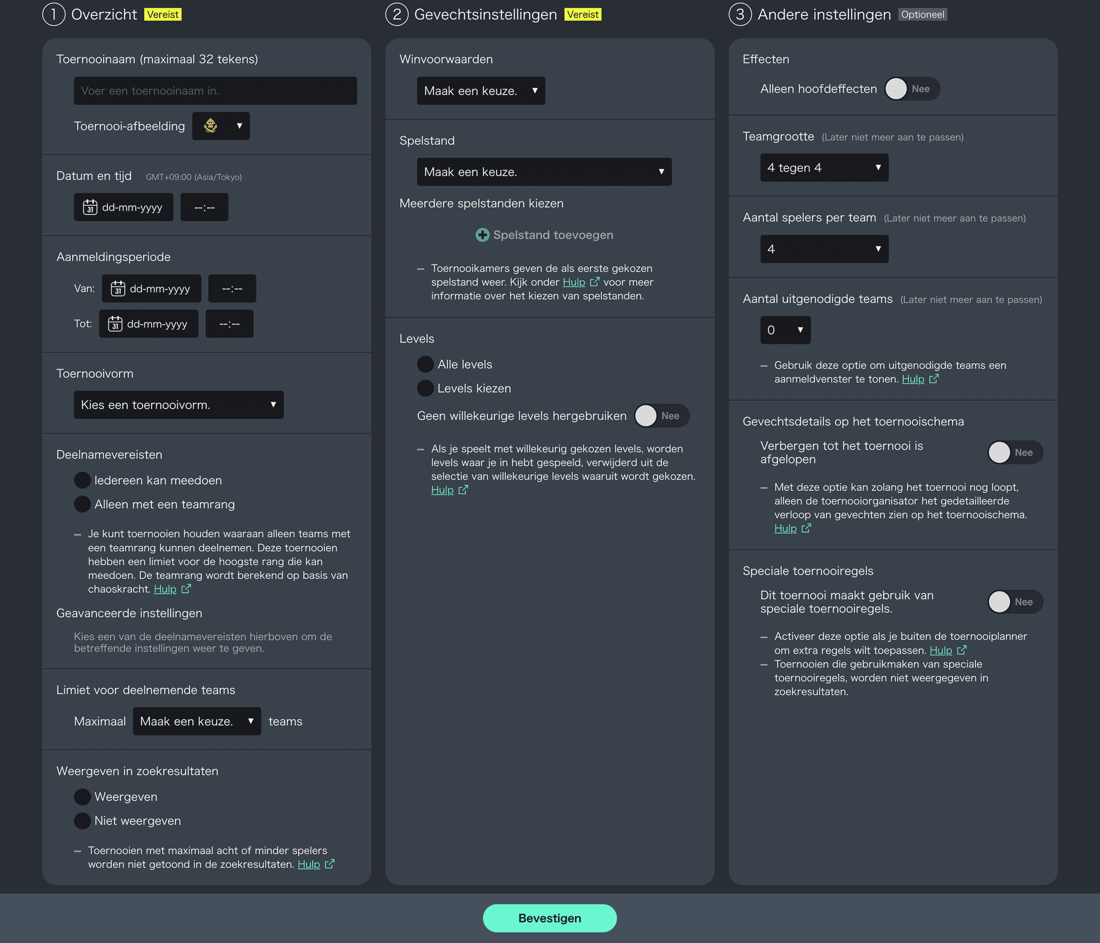Open the Winvoorwaarden dropdown
Viewport: 1100px width, 943px height.
481,90
